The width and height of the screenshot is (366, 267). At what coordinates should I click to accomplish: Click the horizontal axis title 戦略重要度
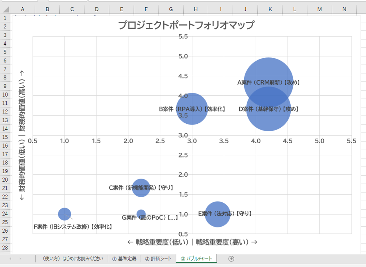tap(192, 242)
